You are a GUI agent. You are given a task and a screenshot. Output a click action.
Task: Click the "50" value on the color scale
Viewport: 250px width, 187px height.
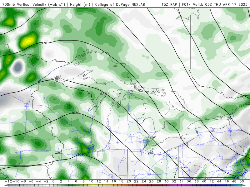(242, 181)
